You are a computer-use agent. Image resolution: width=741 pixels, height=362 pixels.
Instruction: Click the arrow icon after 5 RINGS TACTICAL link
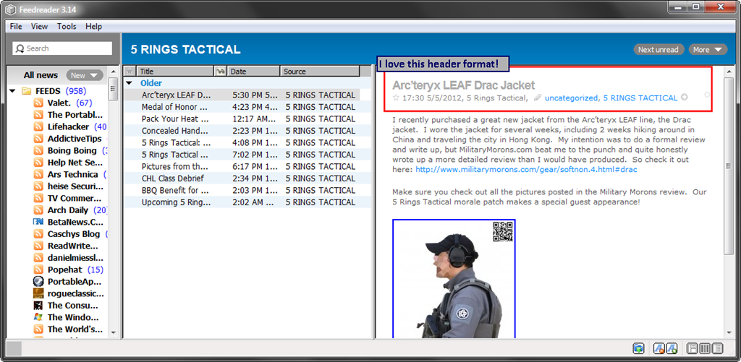[684, 98]
